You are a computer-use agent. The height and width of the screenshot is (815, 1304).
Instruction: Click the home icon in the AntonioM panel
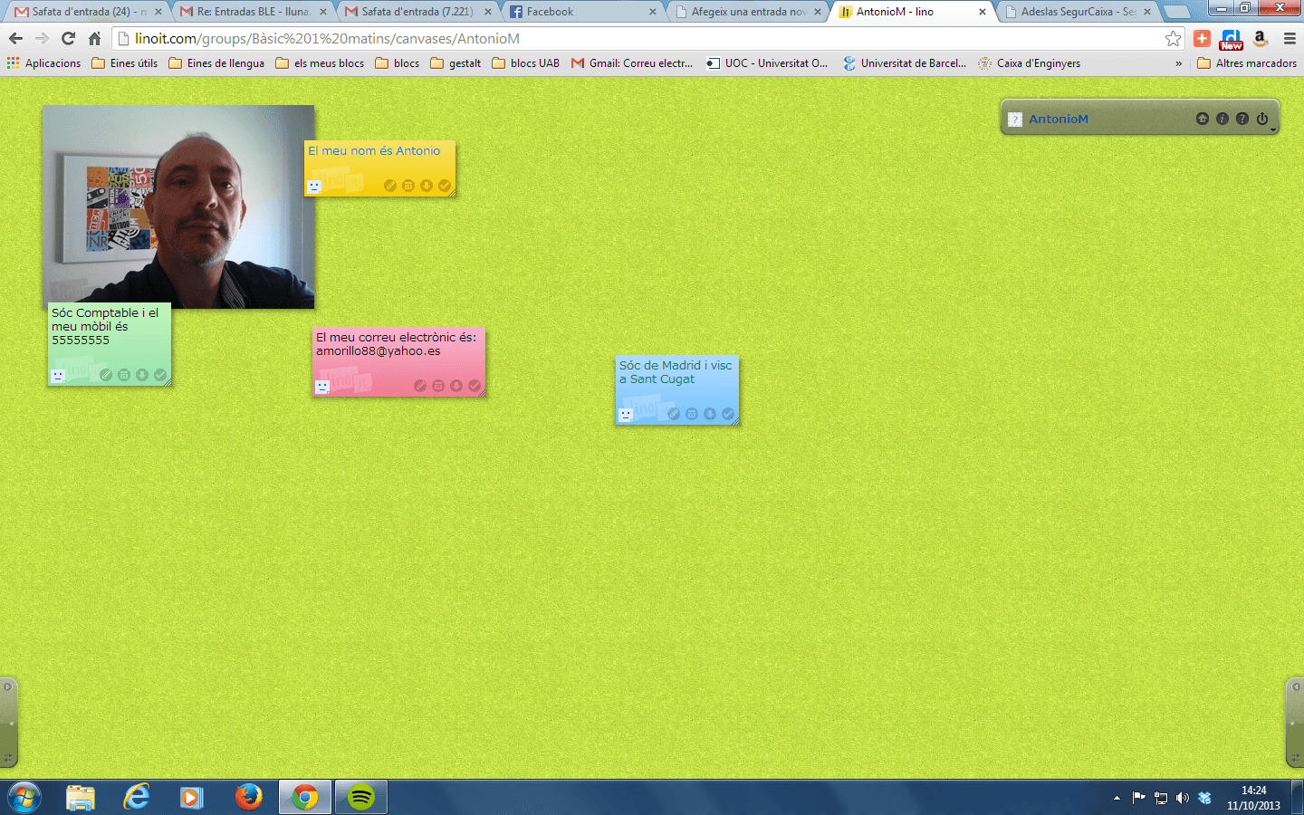coord(1202,119)
